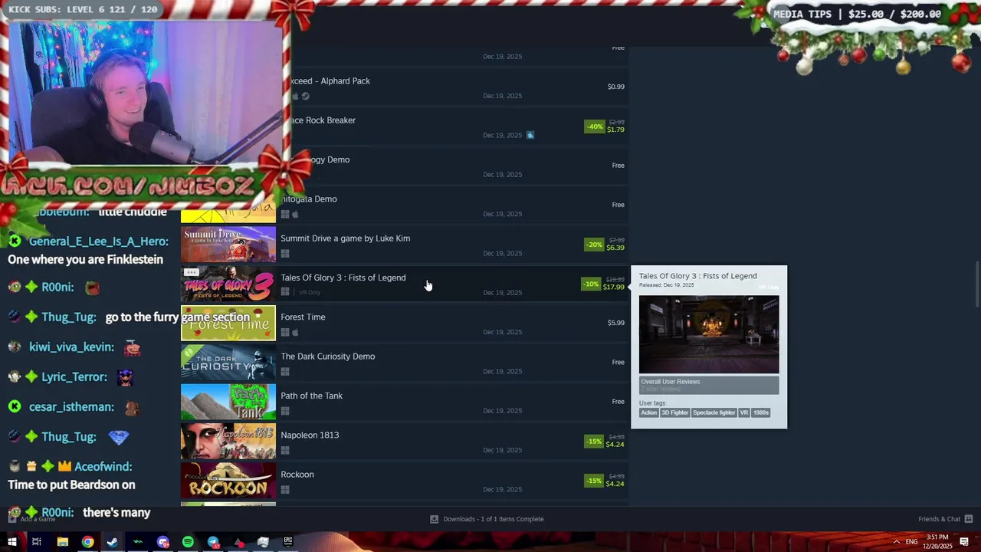This screenshot has width=981, height=552.
Task: Open Tales Of Glory 3 : Fists of Legend title
Action: click(343, 278)
